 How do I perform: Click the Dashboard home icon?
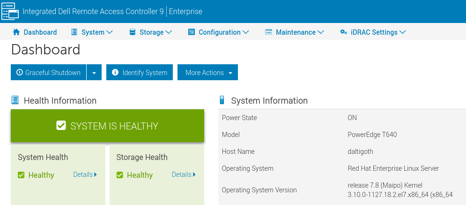click(16, 32)
